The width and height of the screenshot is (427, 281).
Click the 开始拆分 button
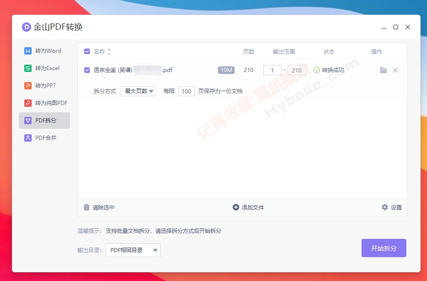383,248
